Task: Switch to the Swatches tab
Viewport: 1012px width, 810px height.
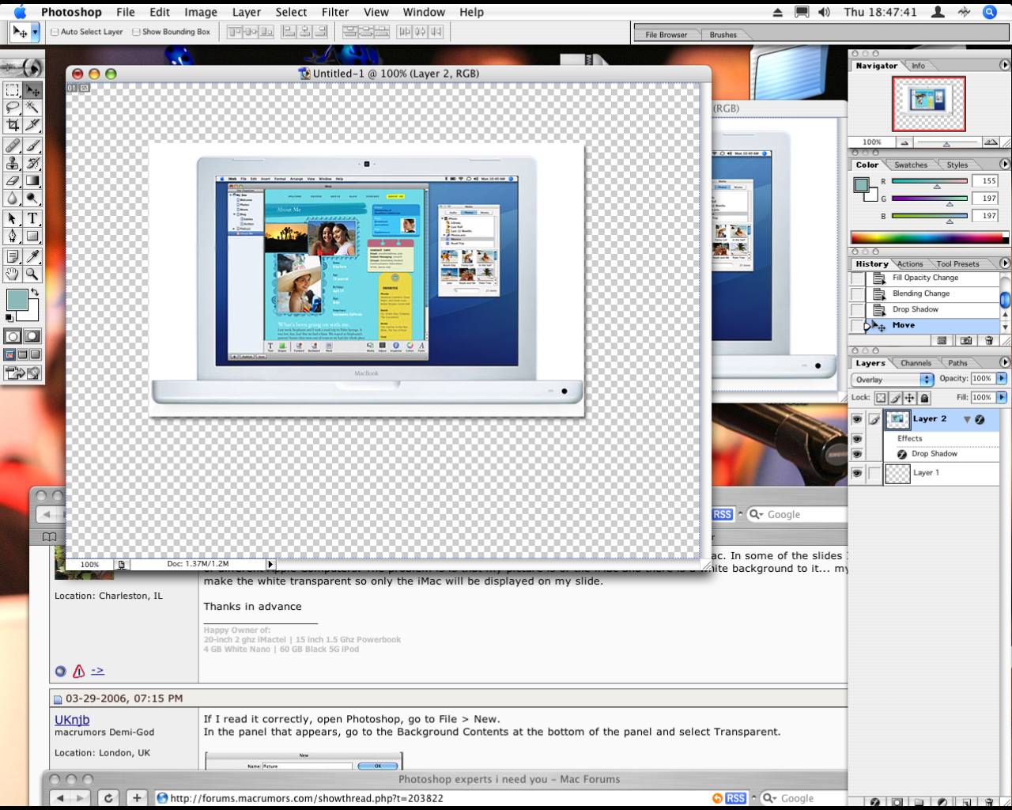Action: 911,165
